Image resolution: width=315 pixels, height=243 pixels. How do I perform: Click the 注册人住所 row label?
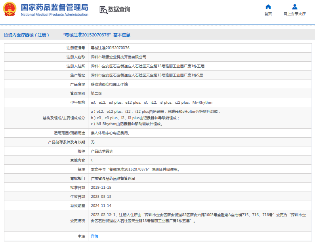pos(76,66)
